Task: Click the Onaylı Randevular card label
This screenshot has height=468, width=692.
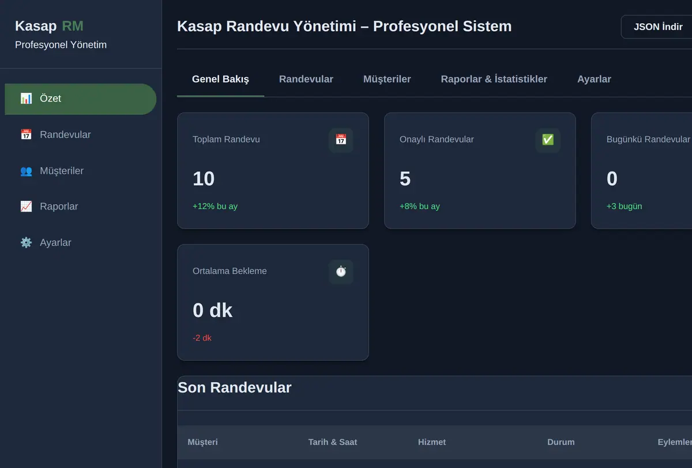Action: (437, 139)
